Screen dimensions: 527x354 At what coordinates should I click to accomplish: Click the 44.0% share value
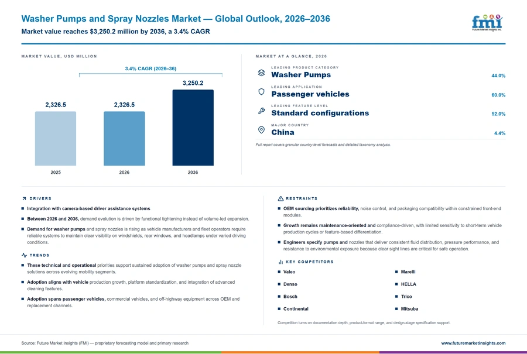tap(498, 75)
